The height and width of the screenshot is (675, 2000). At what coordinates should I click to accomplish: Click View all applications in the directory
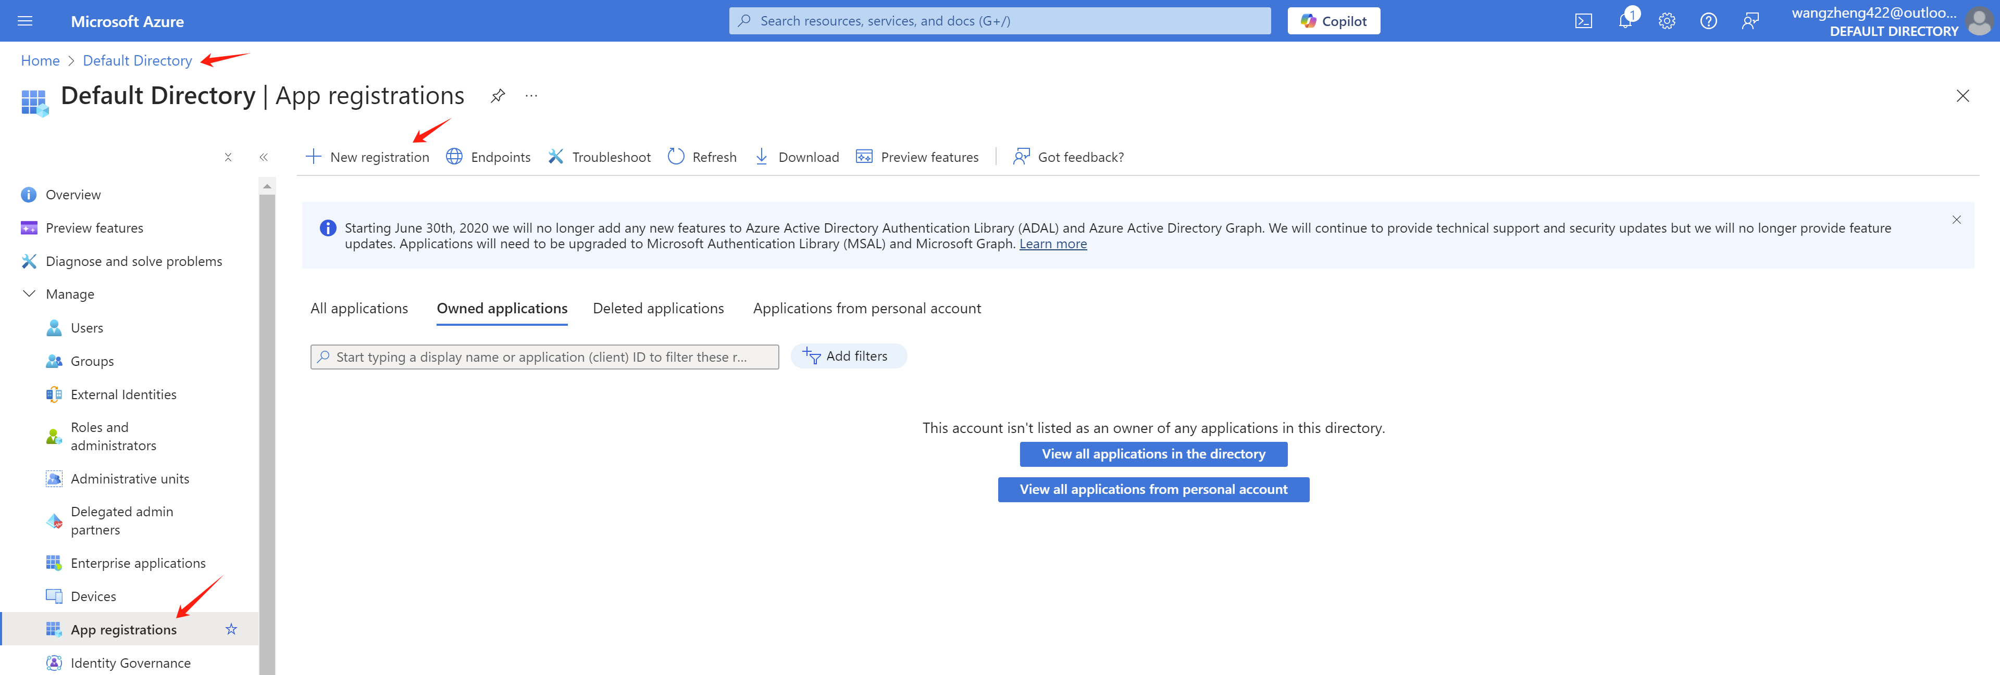[x=1153, y=454]
